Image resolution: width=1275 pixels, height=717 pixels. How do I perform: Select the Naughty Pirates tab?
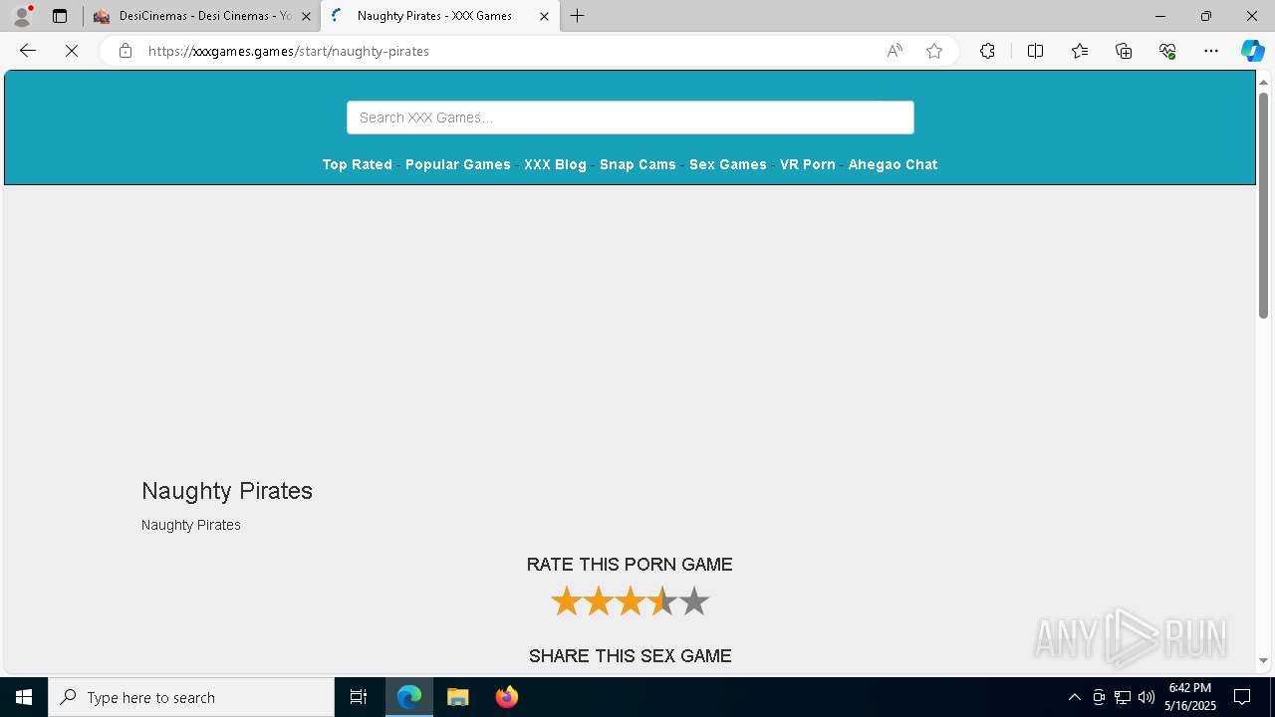tap(439, 16)
